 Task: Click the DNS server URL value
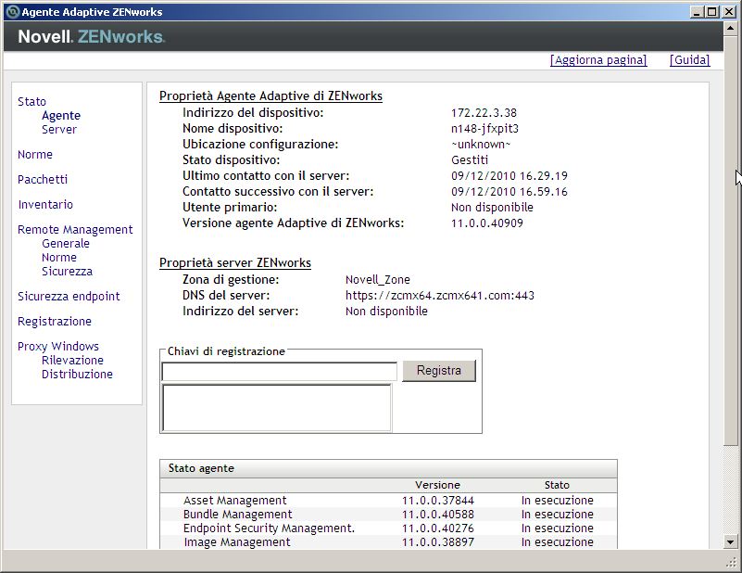click(440, 296)
